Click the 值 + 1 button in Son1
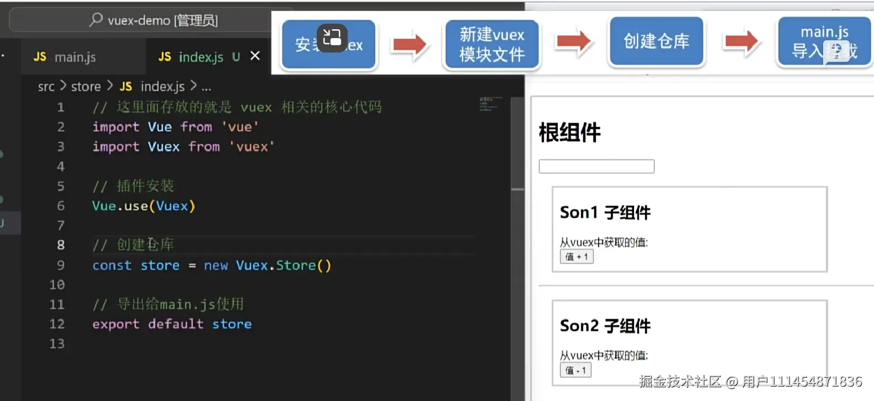 point(577,257)
